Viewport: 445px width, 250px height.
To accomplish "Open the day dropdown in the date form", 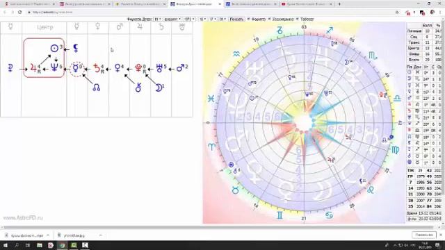I will click(158, 19).
